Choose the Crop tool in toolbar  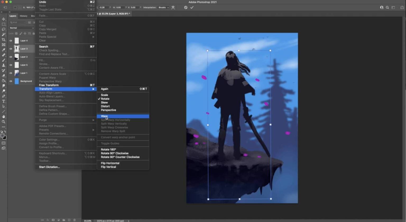(x=4, y=40)
